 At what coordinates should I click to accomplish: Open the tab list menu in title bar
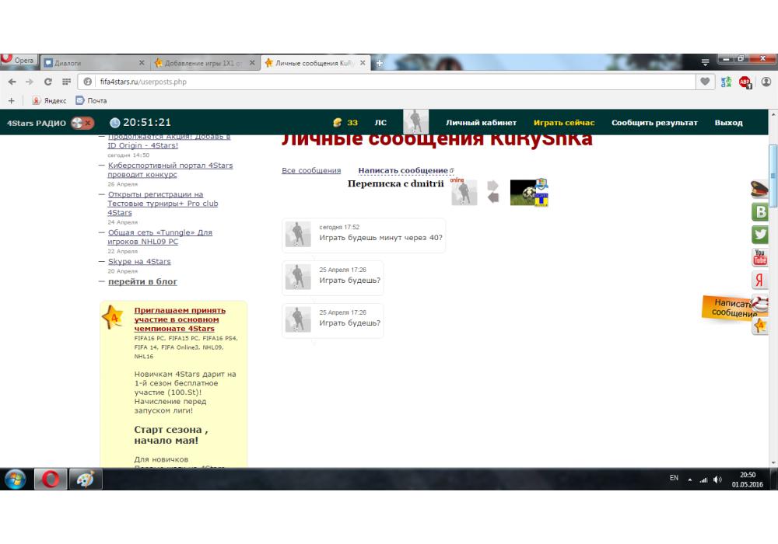(706, 62)
